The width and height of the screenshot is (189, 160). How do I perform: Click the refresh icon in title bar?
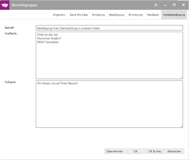(x=156, y=5)
